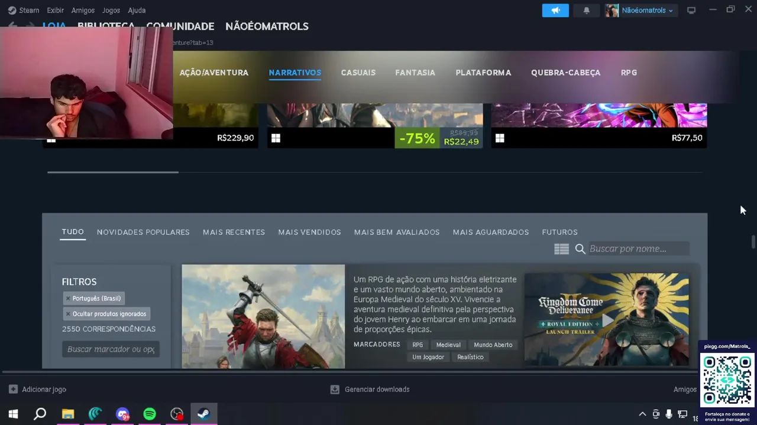Click the Windows platform icon on R$77,50 card
757x425 pixels.
(500, 138)
